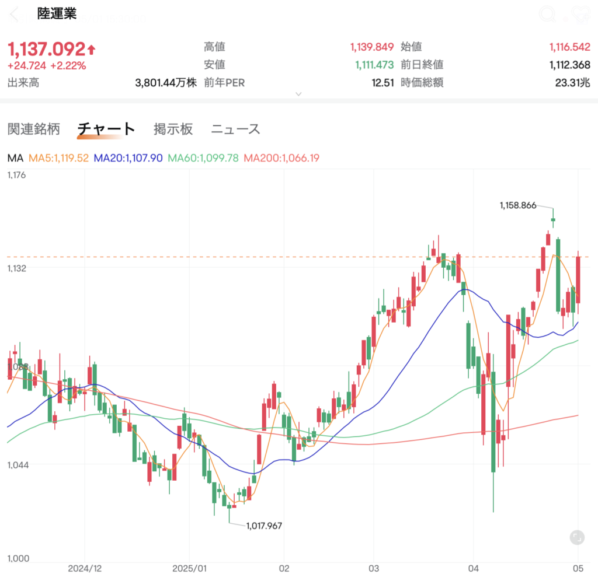Click the percent change +2.22%
598x581 pixels.
click(68, 65)
